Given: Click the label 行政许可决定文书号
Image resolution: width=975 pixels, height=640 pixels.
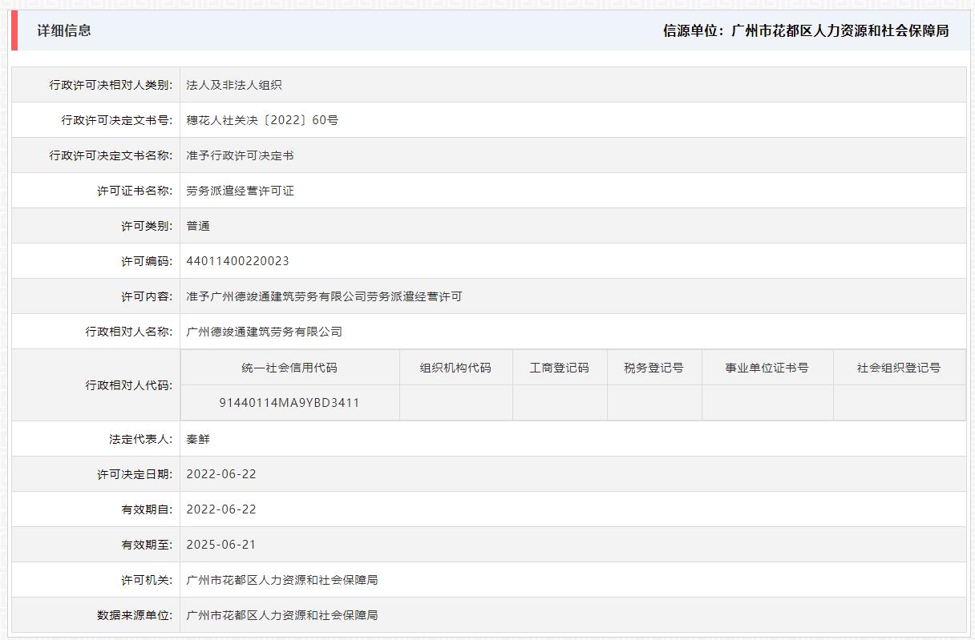Looking at the screenshot, I should coord(117,120).
